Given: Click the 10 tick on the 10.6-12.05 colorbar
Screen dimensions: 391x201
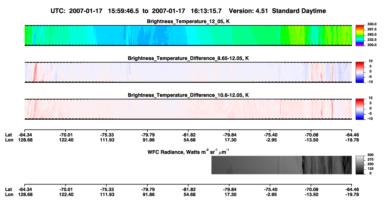Looking at the screenshot, I should coord(371,98).
